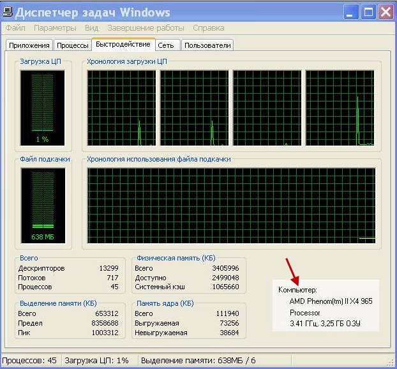The height and width of the screenshot is (369, 397).
Task: Click status bar Выделение памяти: 638МБ entry
Action: pos(198,361)
